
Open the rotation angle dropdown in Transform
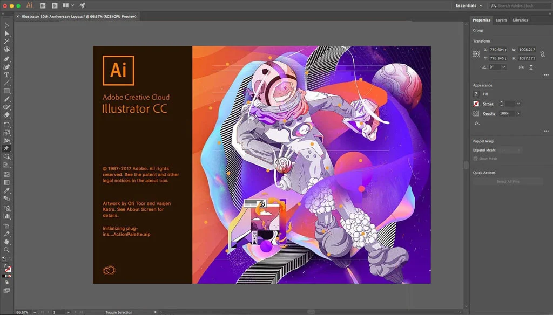coord(503,66)
